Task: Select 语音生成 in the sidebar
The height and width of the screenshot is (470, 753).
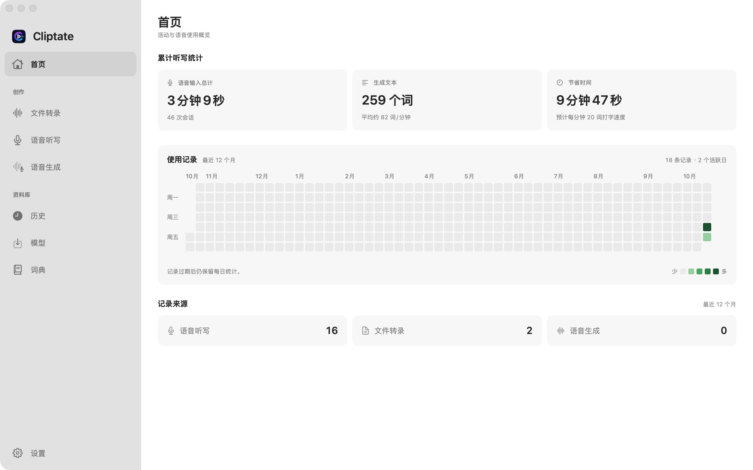Action: coord(70,167)
